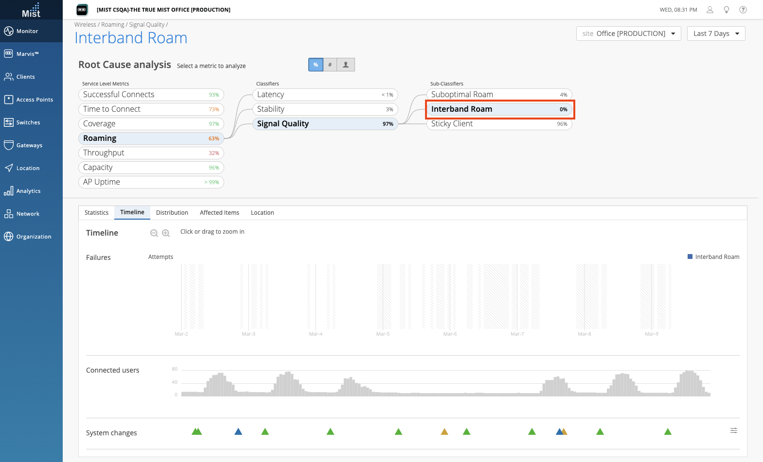The width and height of the screenshot is (763, 462).
Task: Open the help question mark icon
Action: 743,10
